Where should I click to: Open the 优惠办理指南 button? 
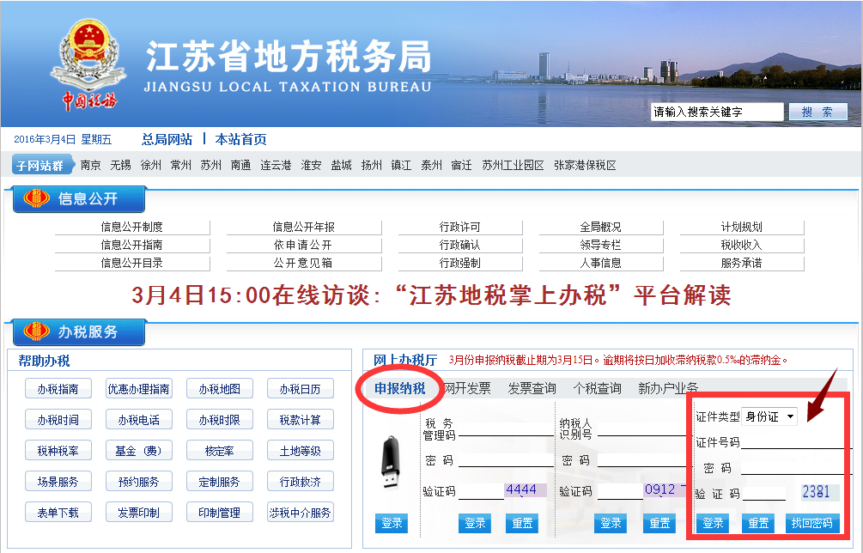click(x=139, y=389)
